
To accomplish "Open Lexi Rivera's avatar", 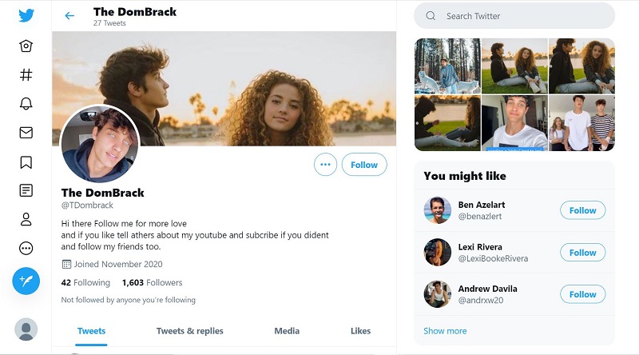I will pyautogui.click(x=438, y=252).
